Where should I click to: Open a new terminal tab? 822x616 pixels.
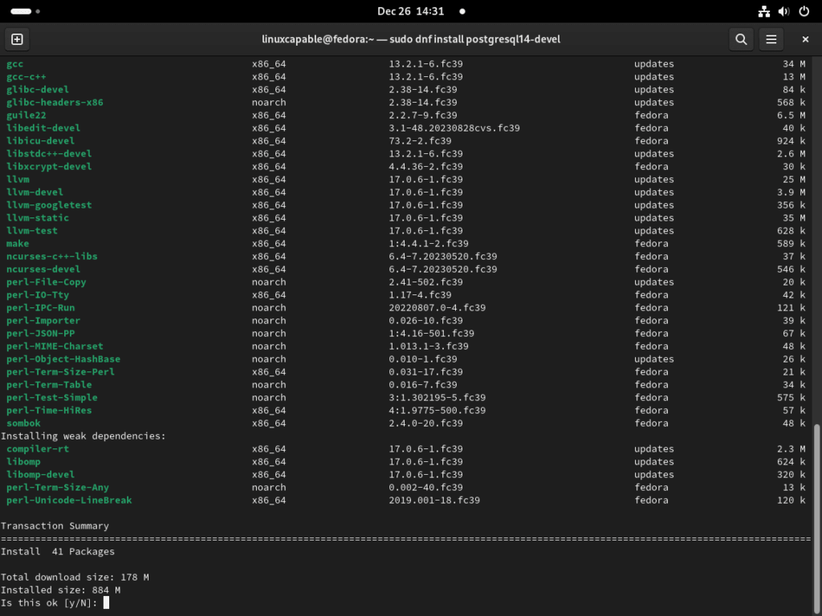pos(17,38)
